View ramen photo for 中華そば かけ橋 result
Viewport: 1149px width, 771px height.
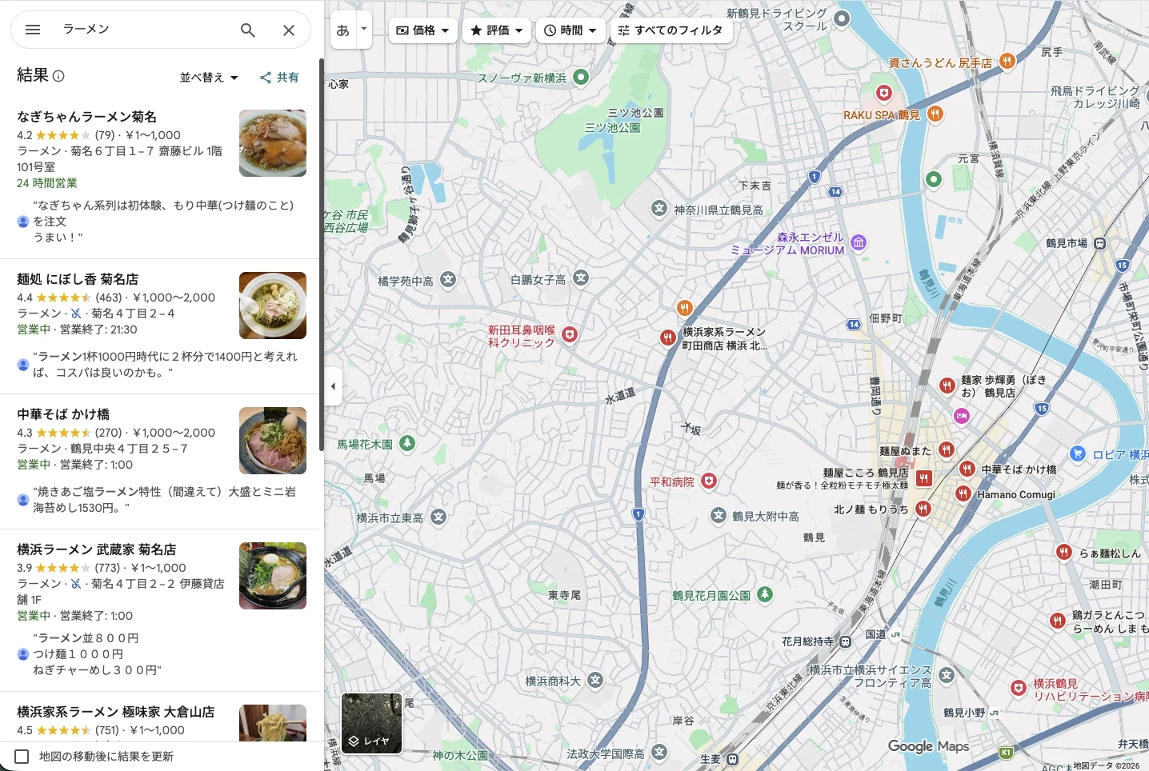pos(273,441)
